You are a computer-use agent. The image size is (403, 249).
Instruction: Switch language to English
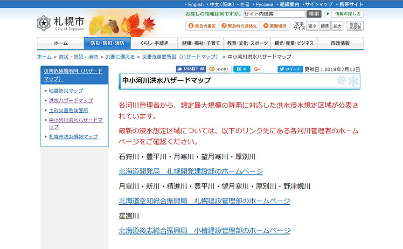pyautogui.click(x=195, y=4)
